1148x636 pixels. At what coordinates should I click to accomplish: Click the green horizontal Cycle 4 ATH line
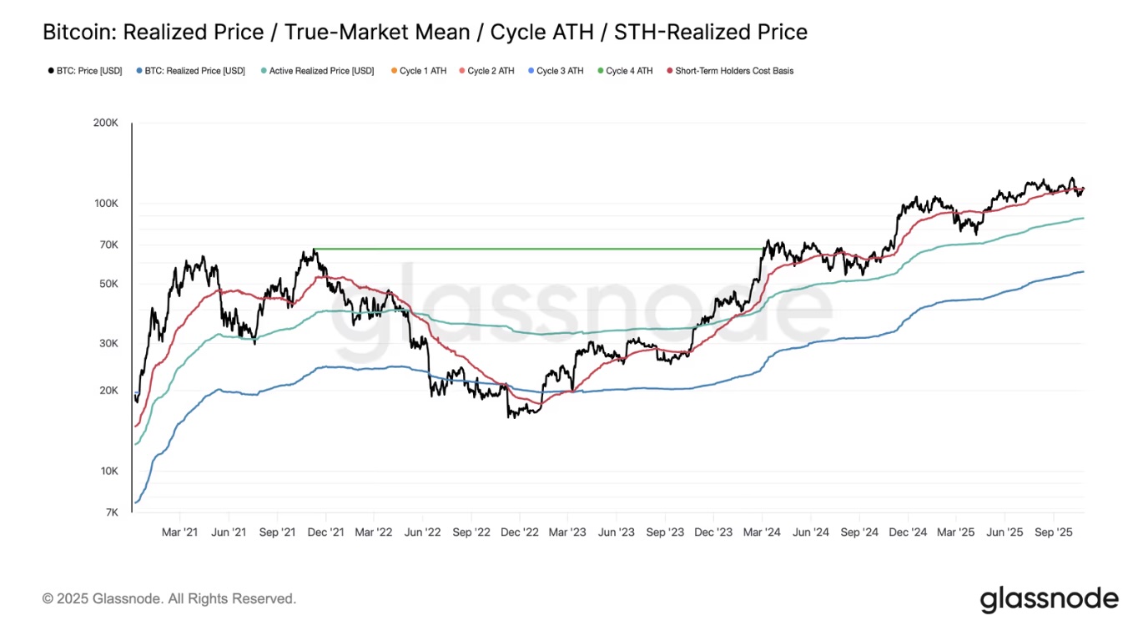tap(534, 249)
